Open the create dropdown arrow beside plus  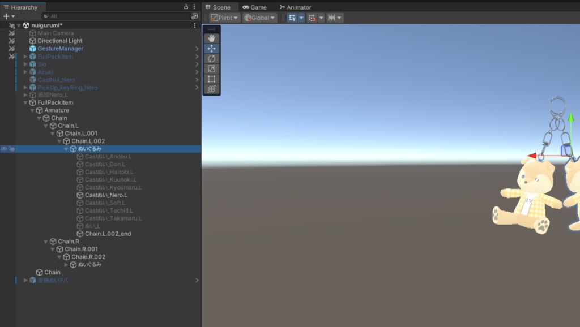13,16
